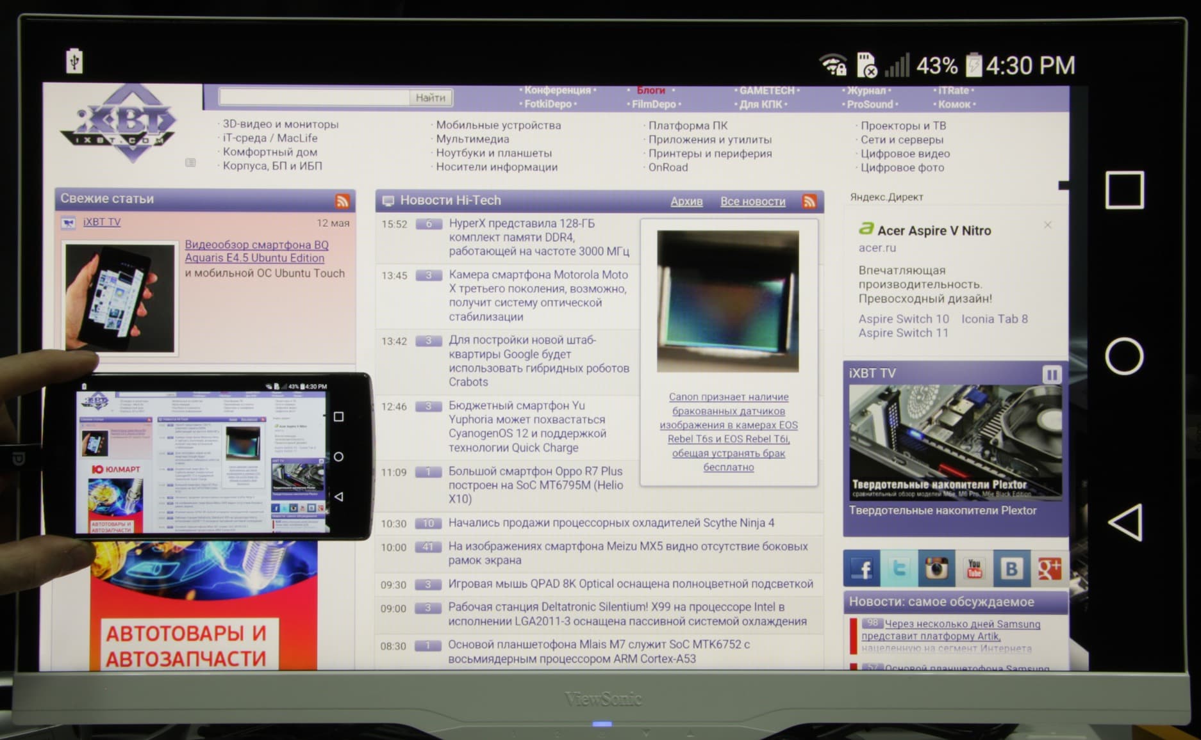Open the Canon defective sensors article link
1201x740 pixels.
pos(729,432)
